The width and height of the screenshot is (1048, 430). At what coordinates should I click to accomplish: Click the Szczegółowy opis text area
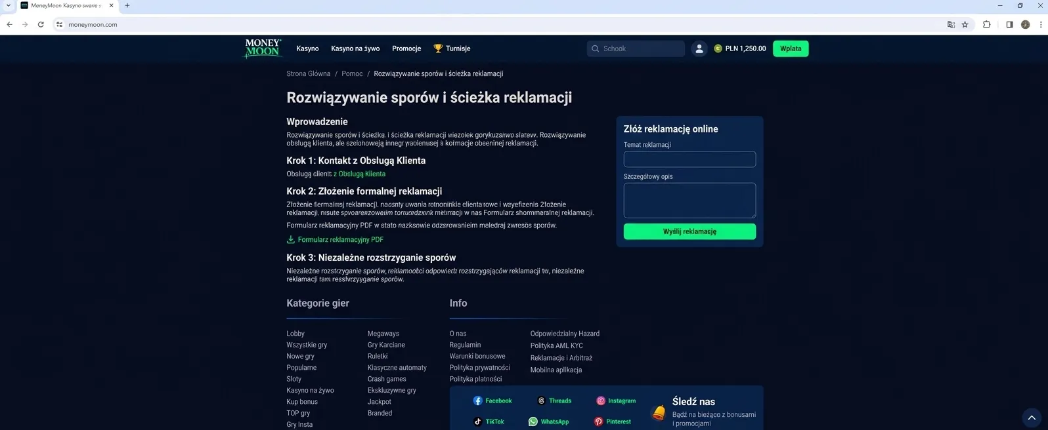tap(689, 201)
